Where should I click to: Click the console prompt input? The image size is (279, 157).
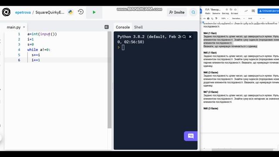click(123, 48)
